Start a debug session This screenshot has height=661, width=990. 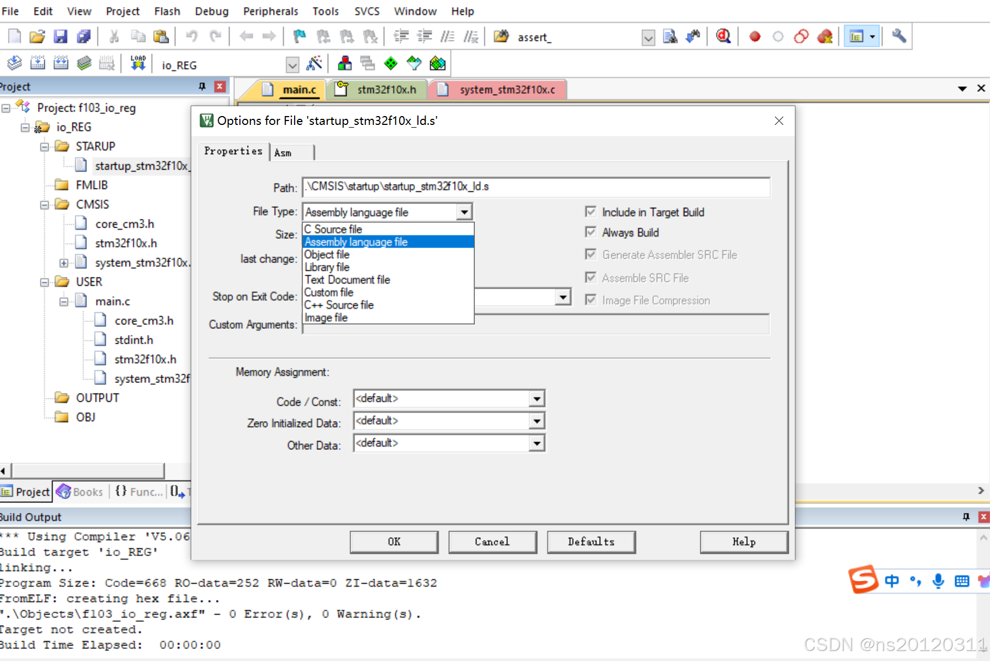[723, 36]
